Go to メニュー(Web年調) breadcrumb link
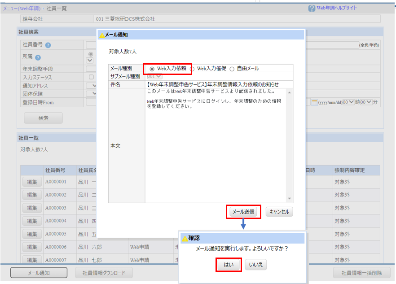The image size is (396, 284). [22, 9]
